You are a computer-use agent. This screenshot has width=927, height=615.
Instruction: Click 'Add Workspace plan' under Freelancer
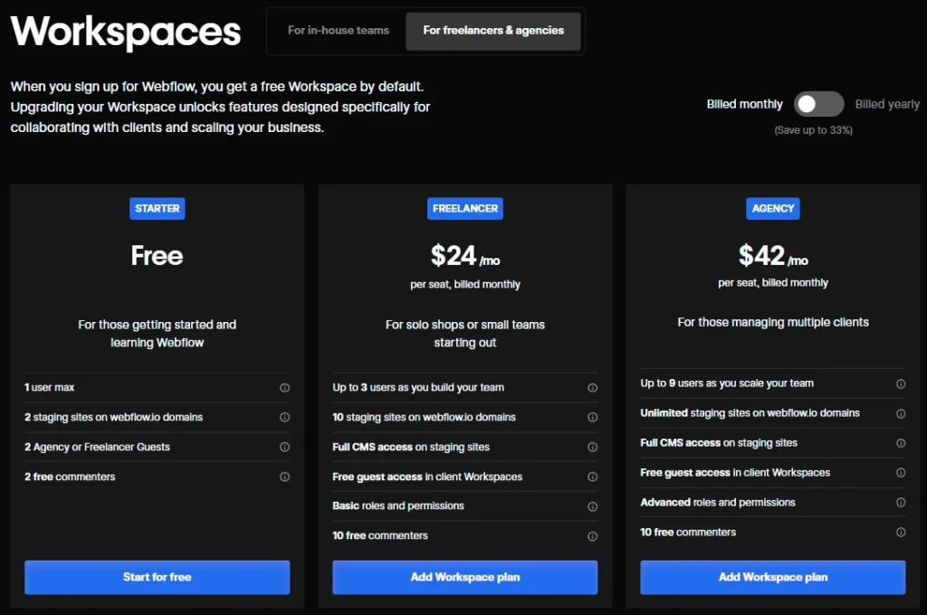[x=465, y=577]
